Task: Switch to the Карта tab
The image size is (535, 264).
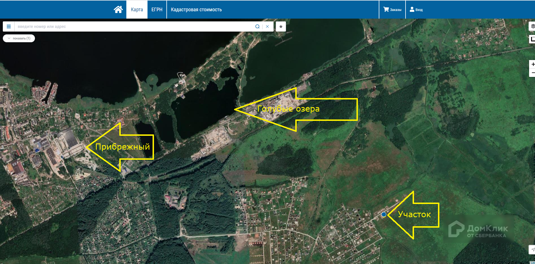Action: tap(137, 10)
